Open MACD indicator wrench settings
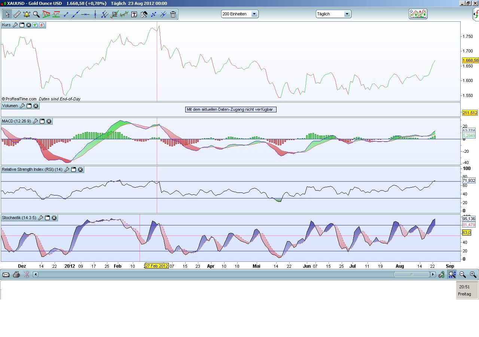The height and width of the screenshot is (337, 479). tap(35, 121)
